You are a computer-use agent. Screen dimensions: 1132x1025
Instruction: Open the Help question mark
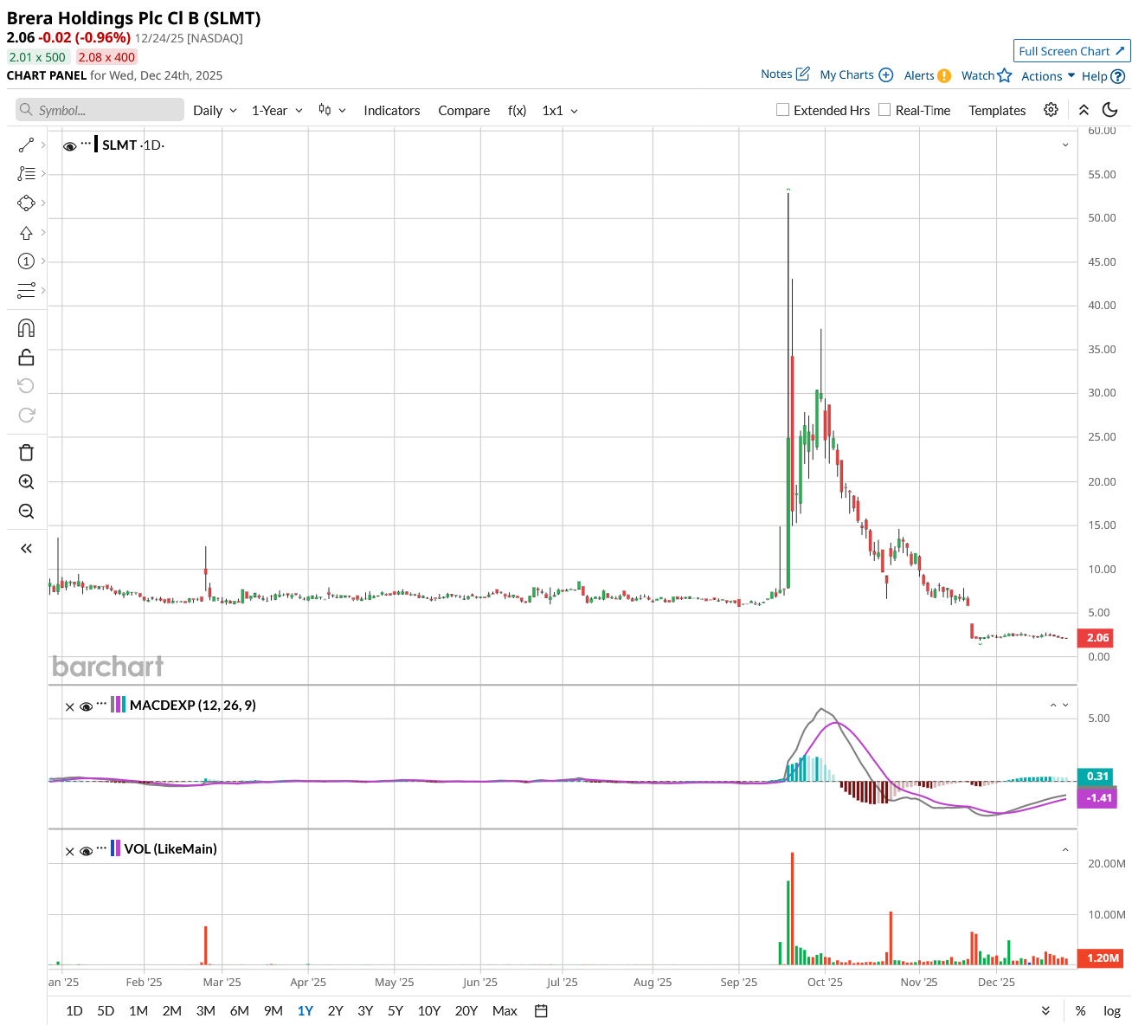click(1103, 76)
